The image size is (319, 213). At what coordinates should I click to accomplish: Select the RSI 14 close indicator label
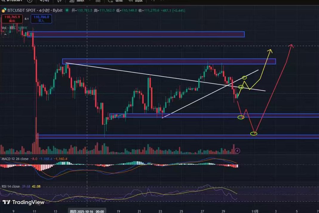tap(11, 186)
